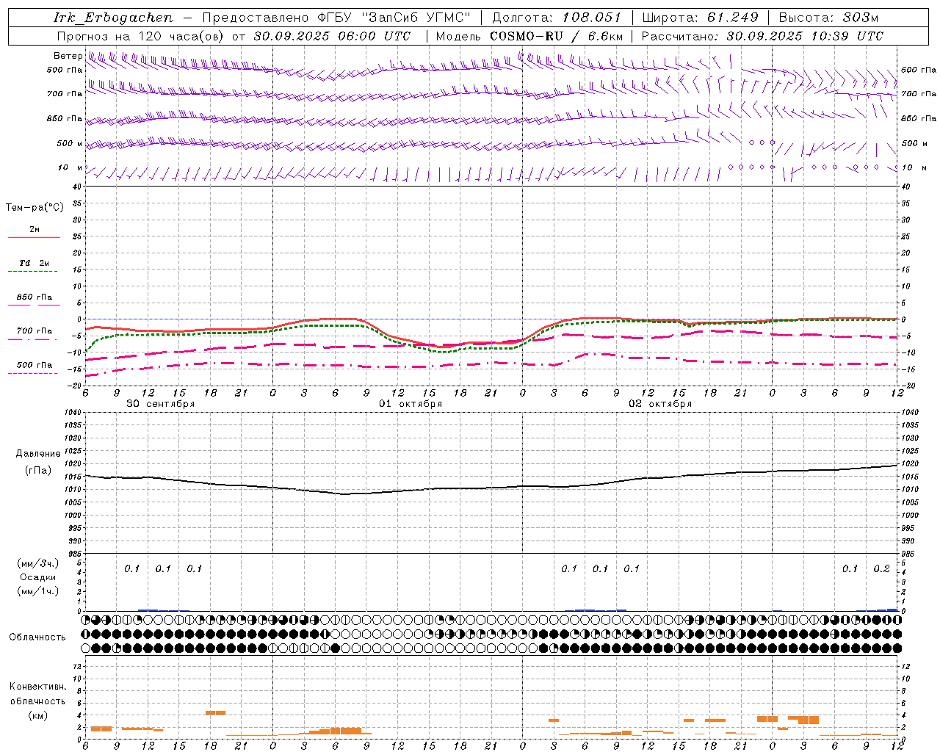Click the 500 гПа temperature legend entry
The height and width of the screenshot is (752, 940).
(35, 365)
